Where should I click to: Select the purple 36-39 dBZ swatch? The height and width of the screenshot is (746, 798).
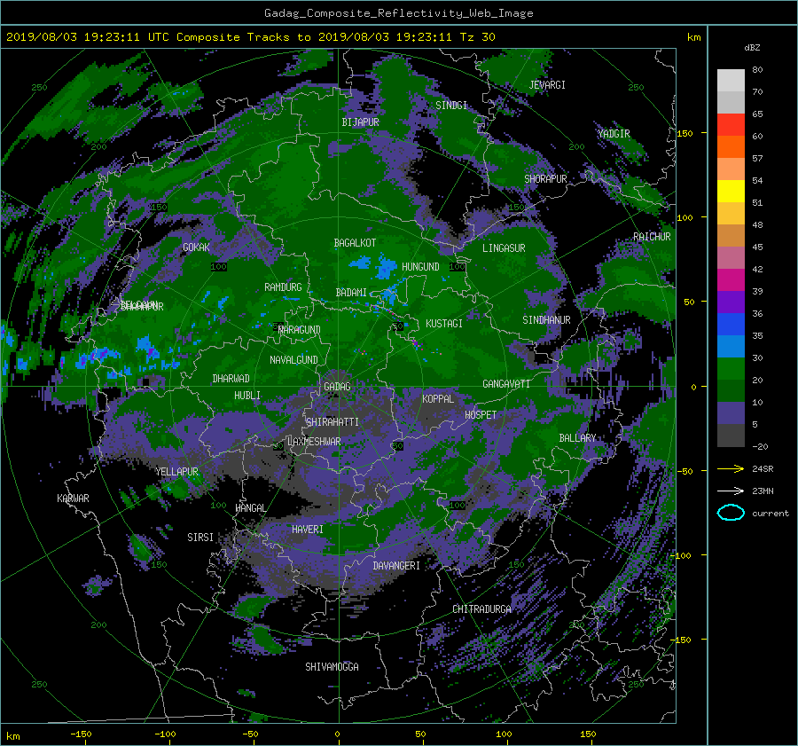tap(731, 302)
